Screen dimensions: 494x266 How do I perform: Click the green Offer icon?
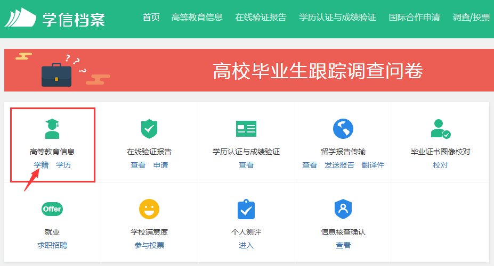pyautogui.click(x=52, y=209)
